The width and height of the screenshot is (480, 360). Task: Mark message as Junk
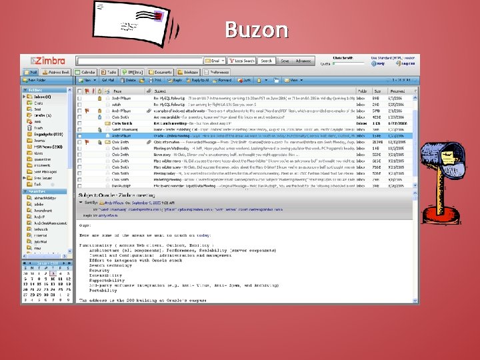tap(244, 80)
